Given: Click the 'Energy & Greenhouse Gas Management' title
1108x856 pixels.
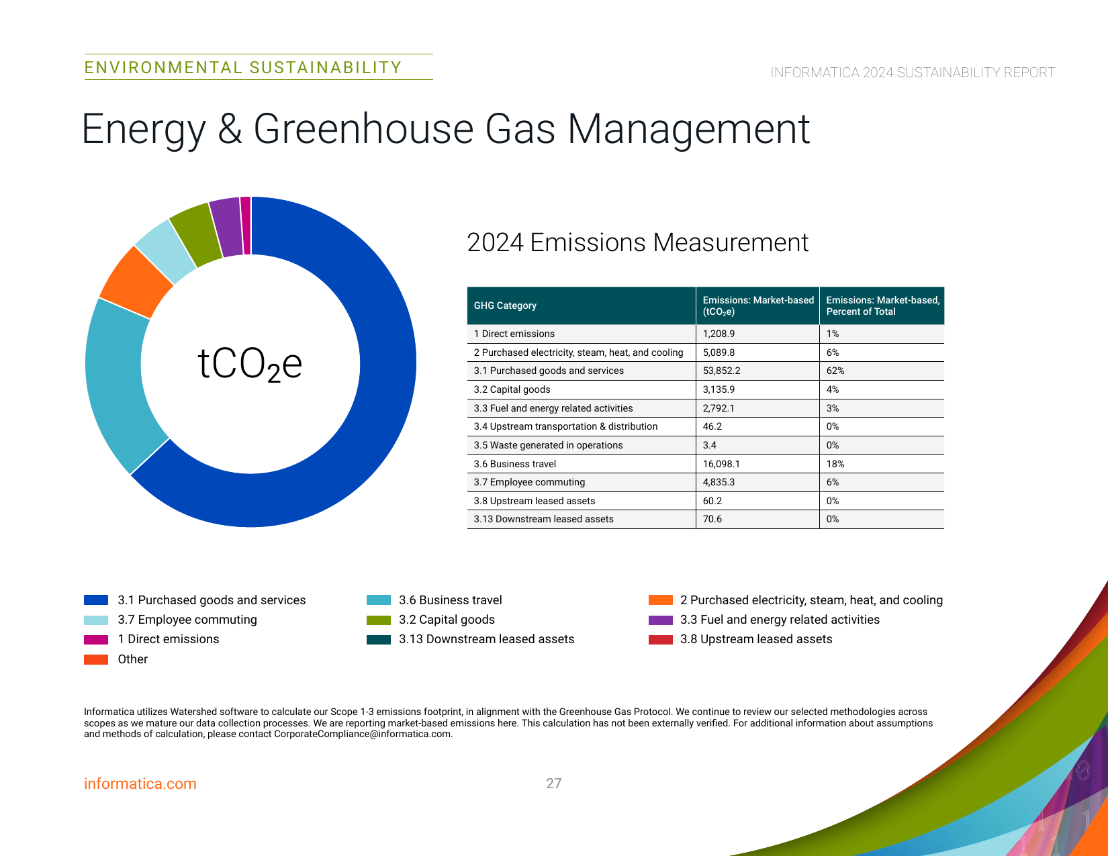Looking at the screenshot, I should pos(446,129).
